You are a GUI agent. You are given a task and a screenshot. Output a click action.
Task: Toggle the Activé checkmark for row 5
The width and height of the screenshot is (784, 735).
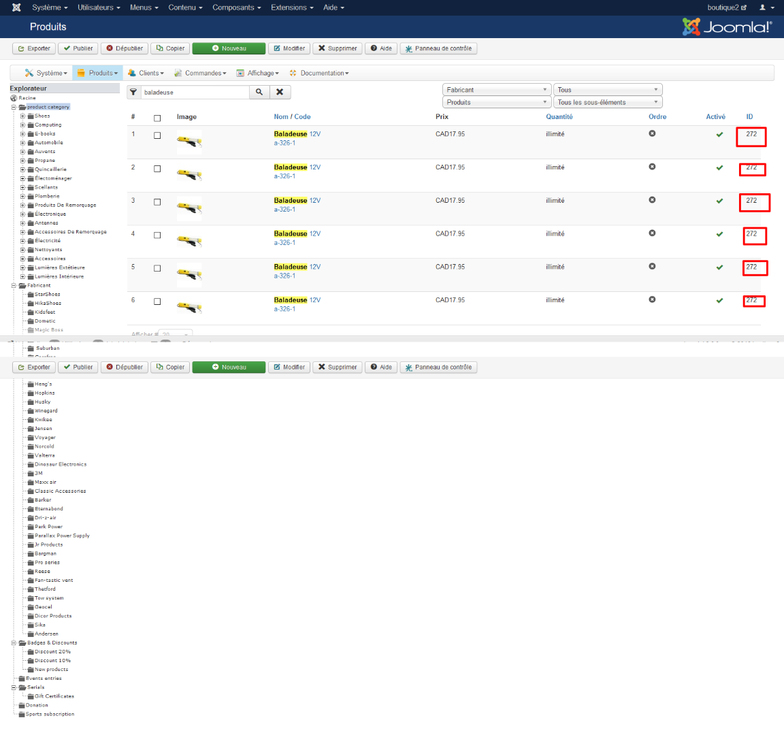(x=719, y=267)
